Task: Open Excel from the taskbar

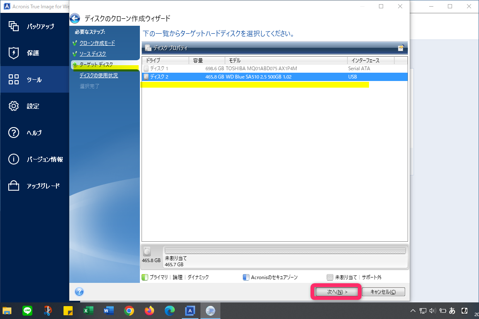Action: tap(88, 311)
